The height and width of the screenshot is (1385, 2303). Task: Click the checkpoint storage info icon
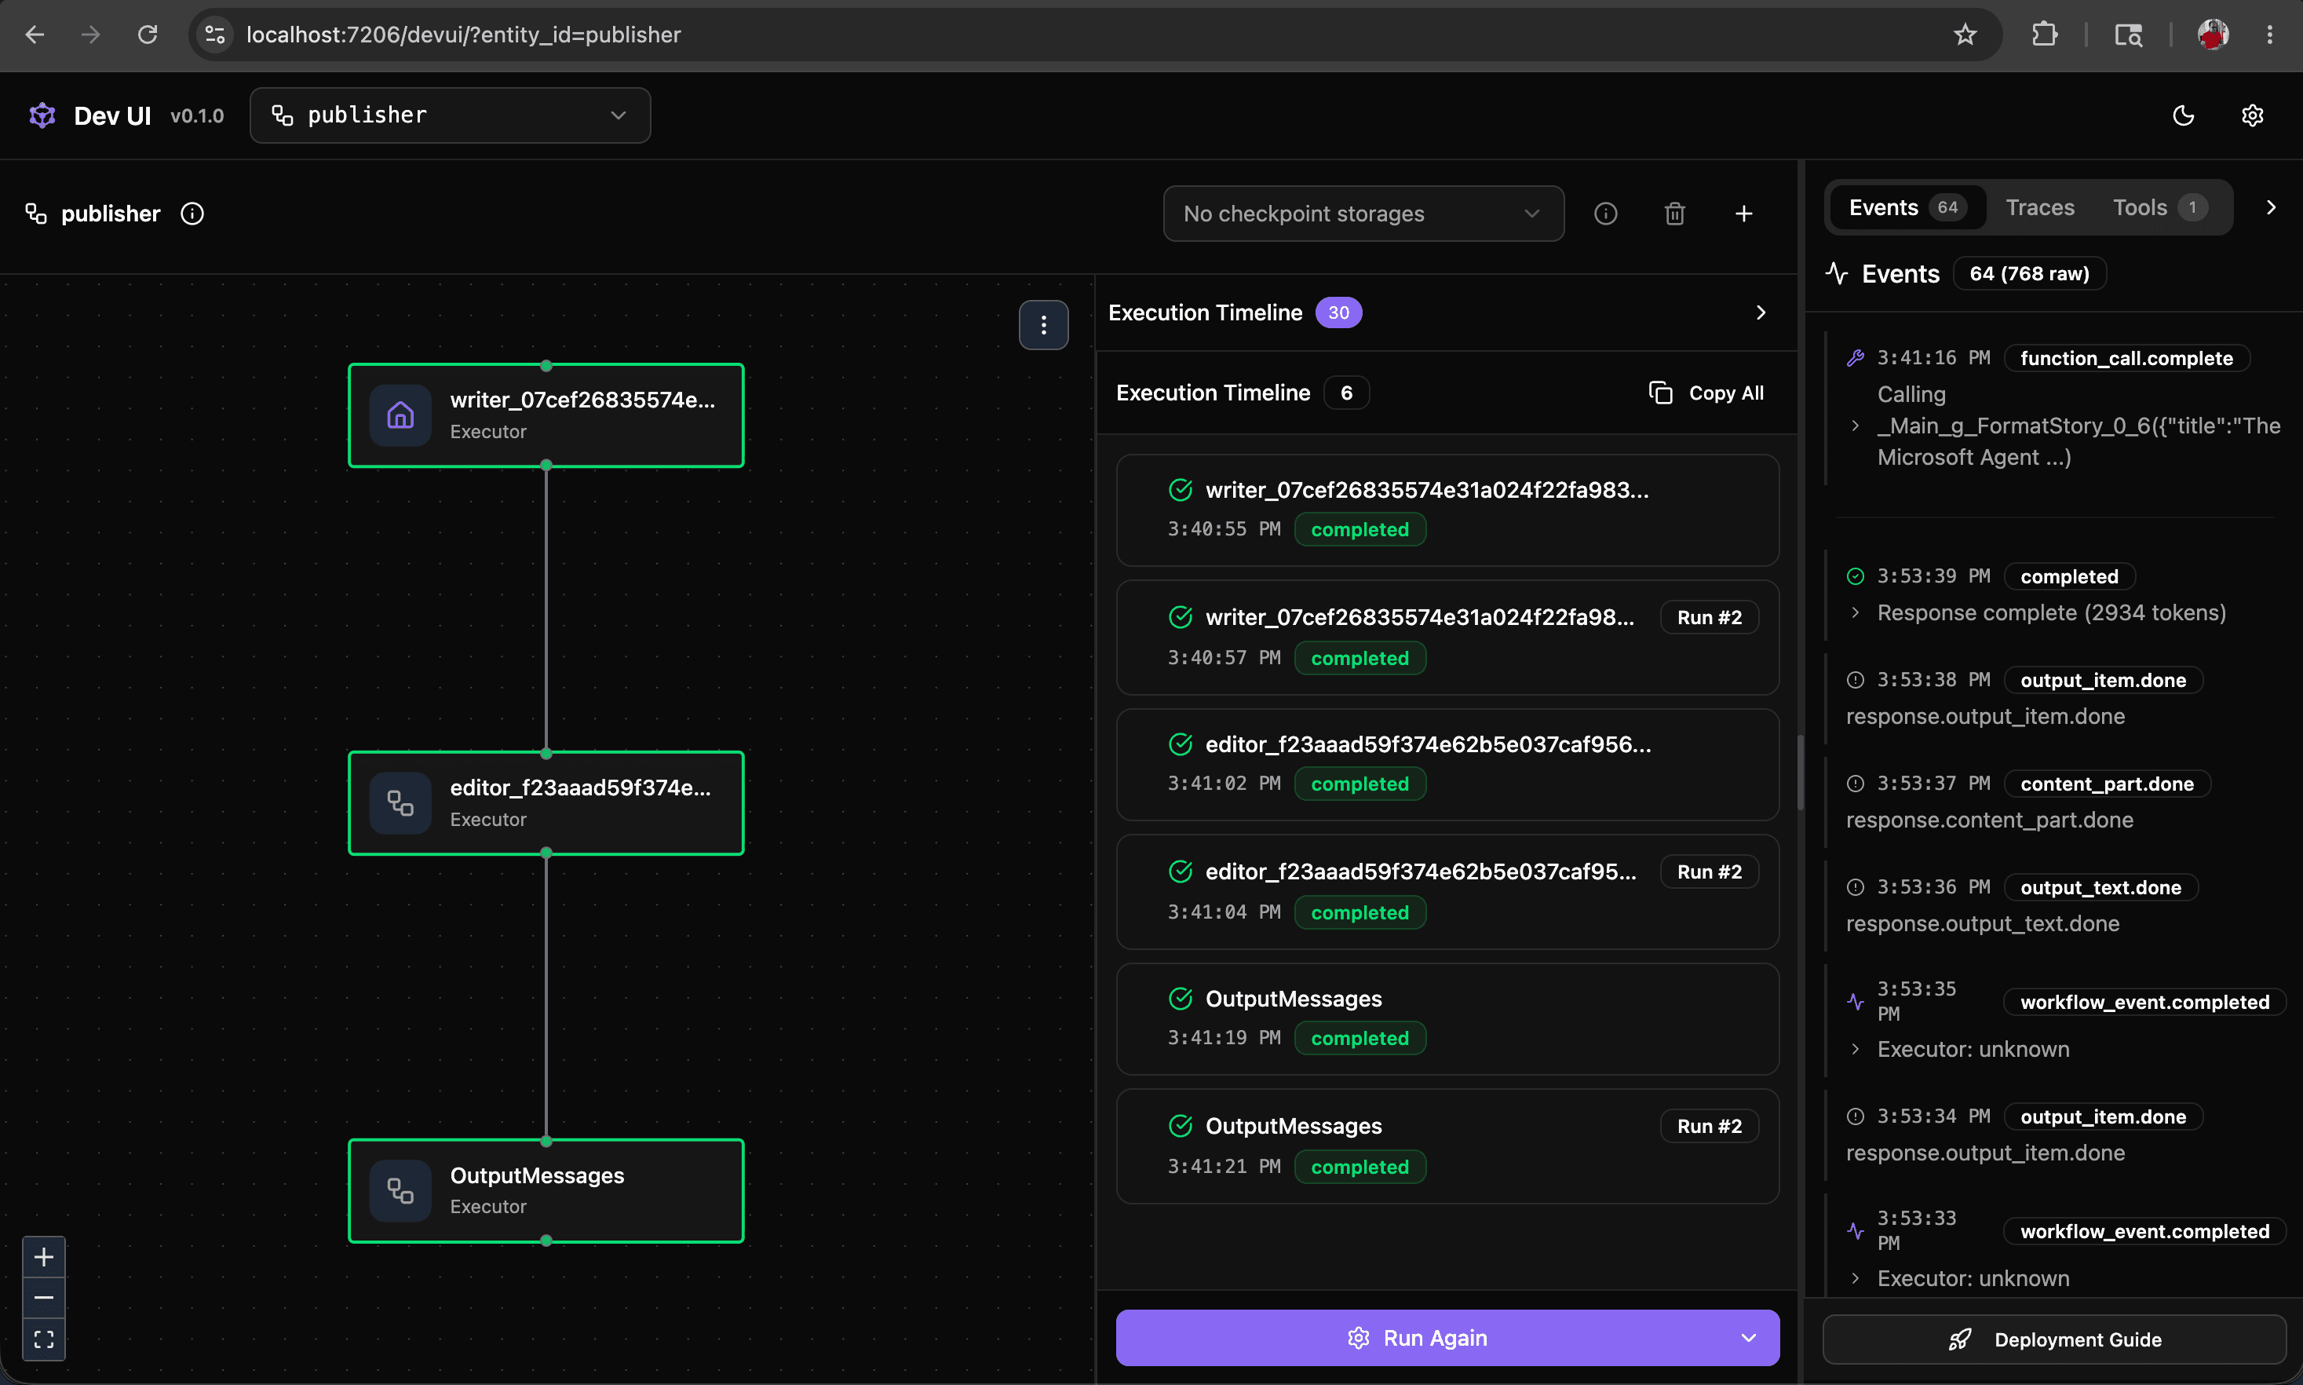(x=1605, y=214)
